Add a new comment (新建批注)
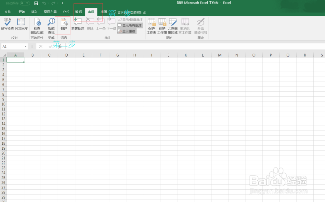 pos(78,24)
